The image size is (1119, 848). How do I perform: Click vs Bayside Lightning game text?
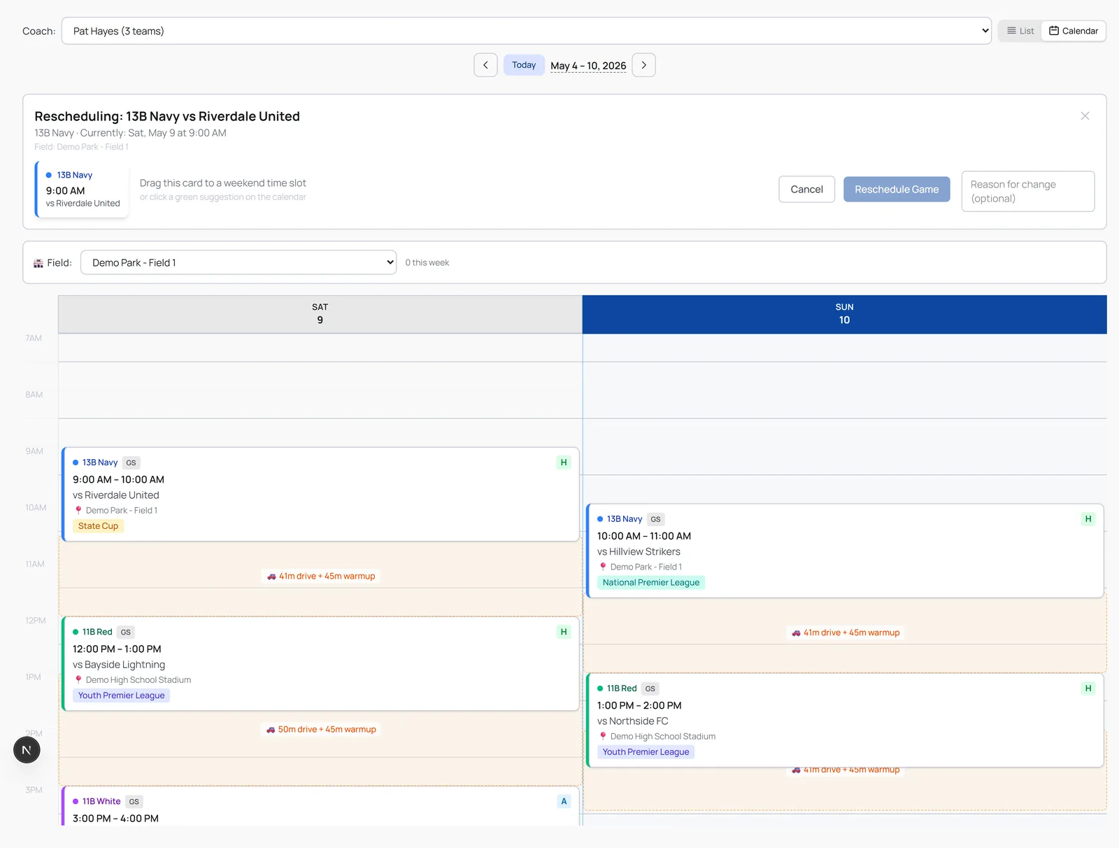tap(119, 665)
